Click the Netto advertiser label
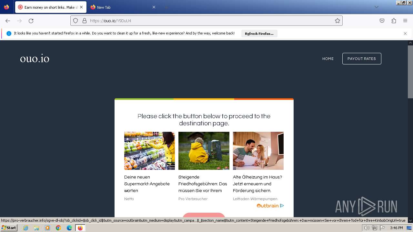This screenshot has height=232, width=413. coord(129,199)
